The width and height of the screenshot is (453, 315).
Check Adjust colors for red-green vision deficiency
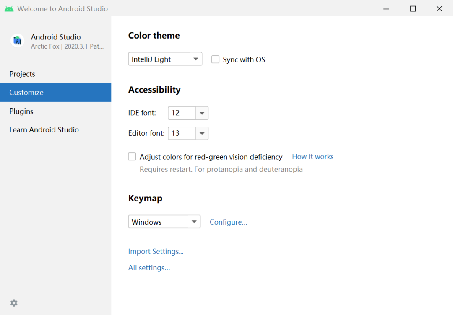point(132,157)
